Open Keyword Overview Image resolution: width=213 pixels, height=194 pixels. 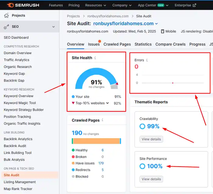click(19, 96)
